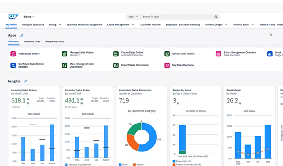Open the Import Sales Documents icon
Image resolution: width=283 pixels, height=166 pixels.
(116, 65)
